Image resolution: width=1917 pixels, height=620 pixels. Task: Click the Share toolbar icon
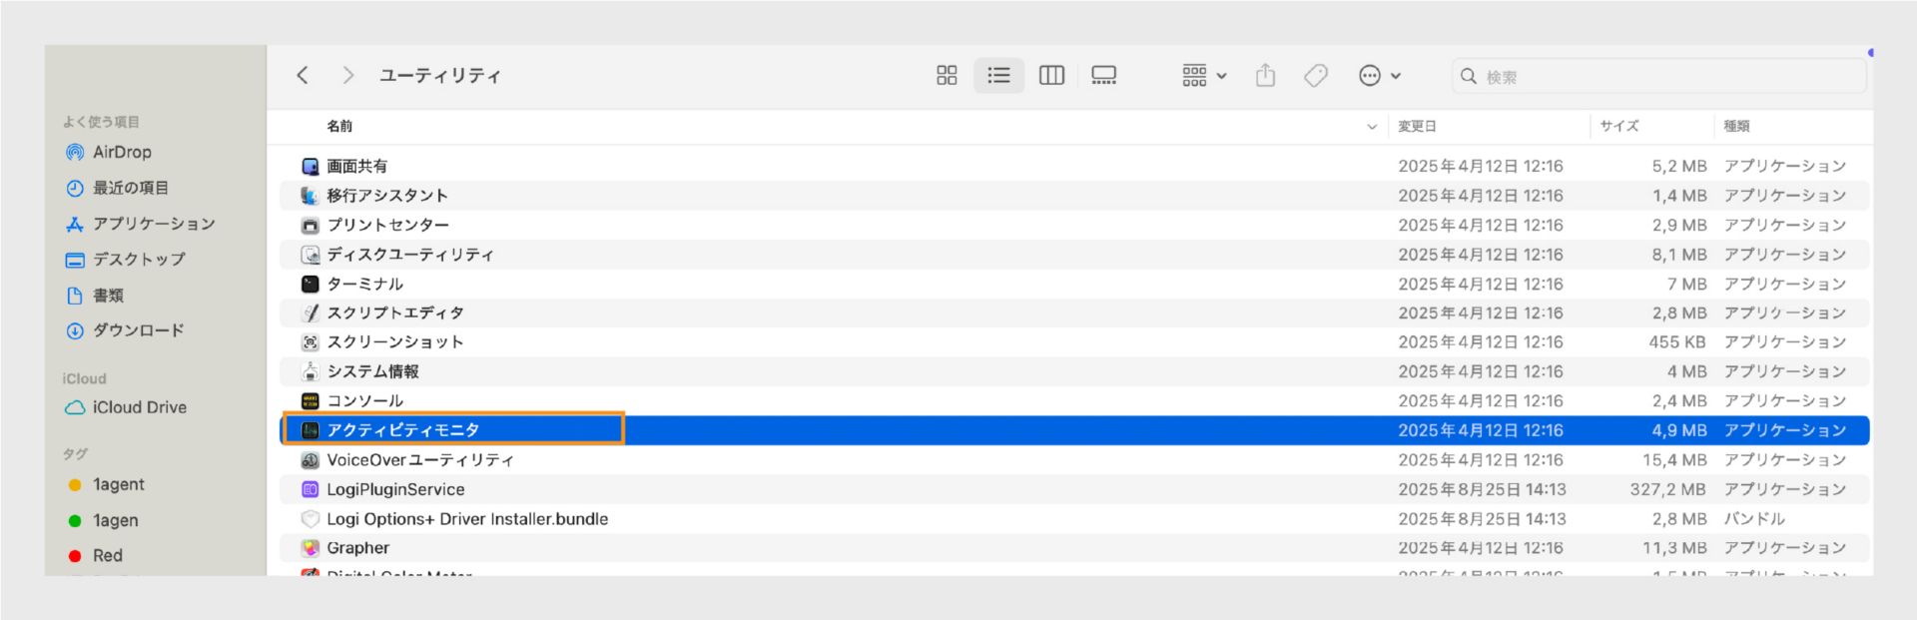[x=1265, y=76]
